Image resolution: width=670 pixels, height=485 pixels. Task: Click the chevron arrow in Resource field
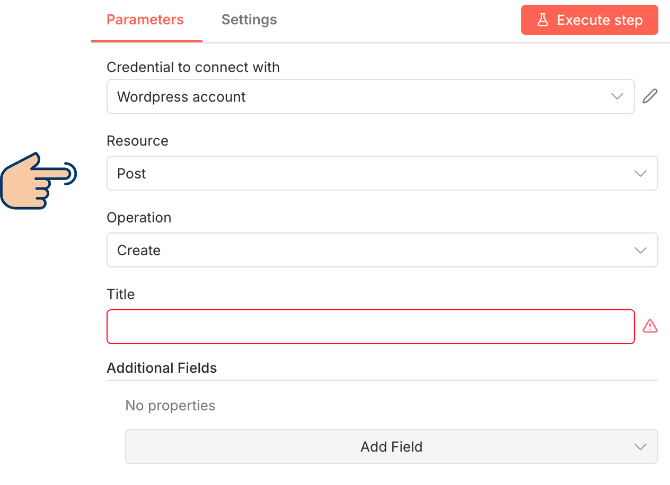(640, 173)
